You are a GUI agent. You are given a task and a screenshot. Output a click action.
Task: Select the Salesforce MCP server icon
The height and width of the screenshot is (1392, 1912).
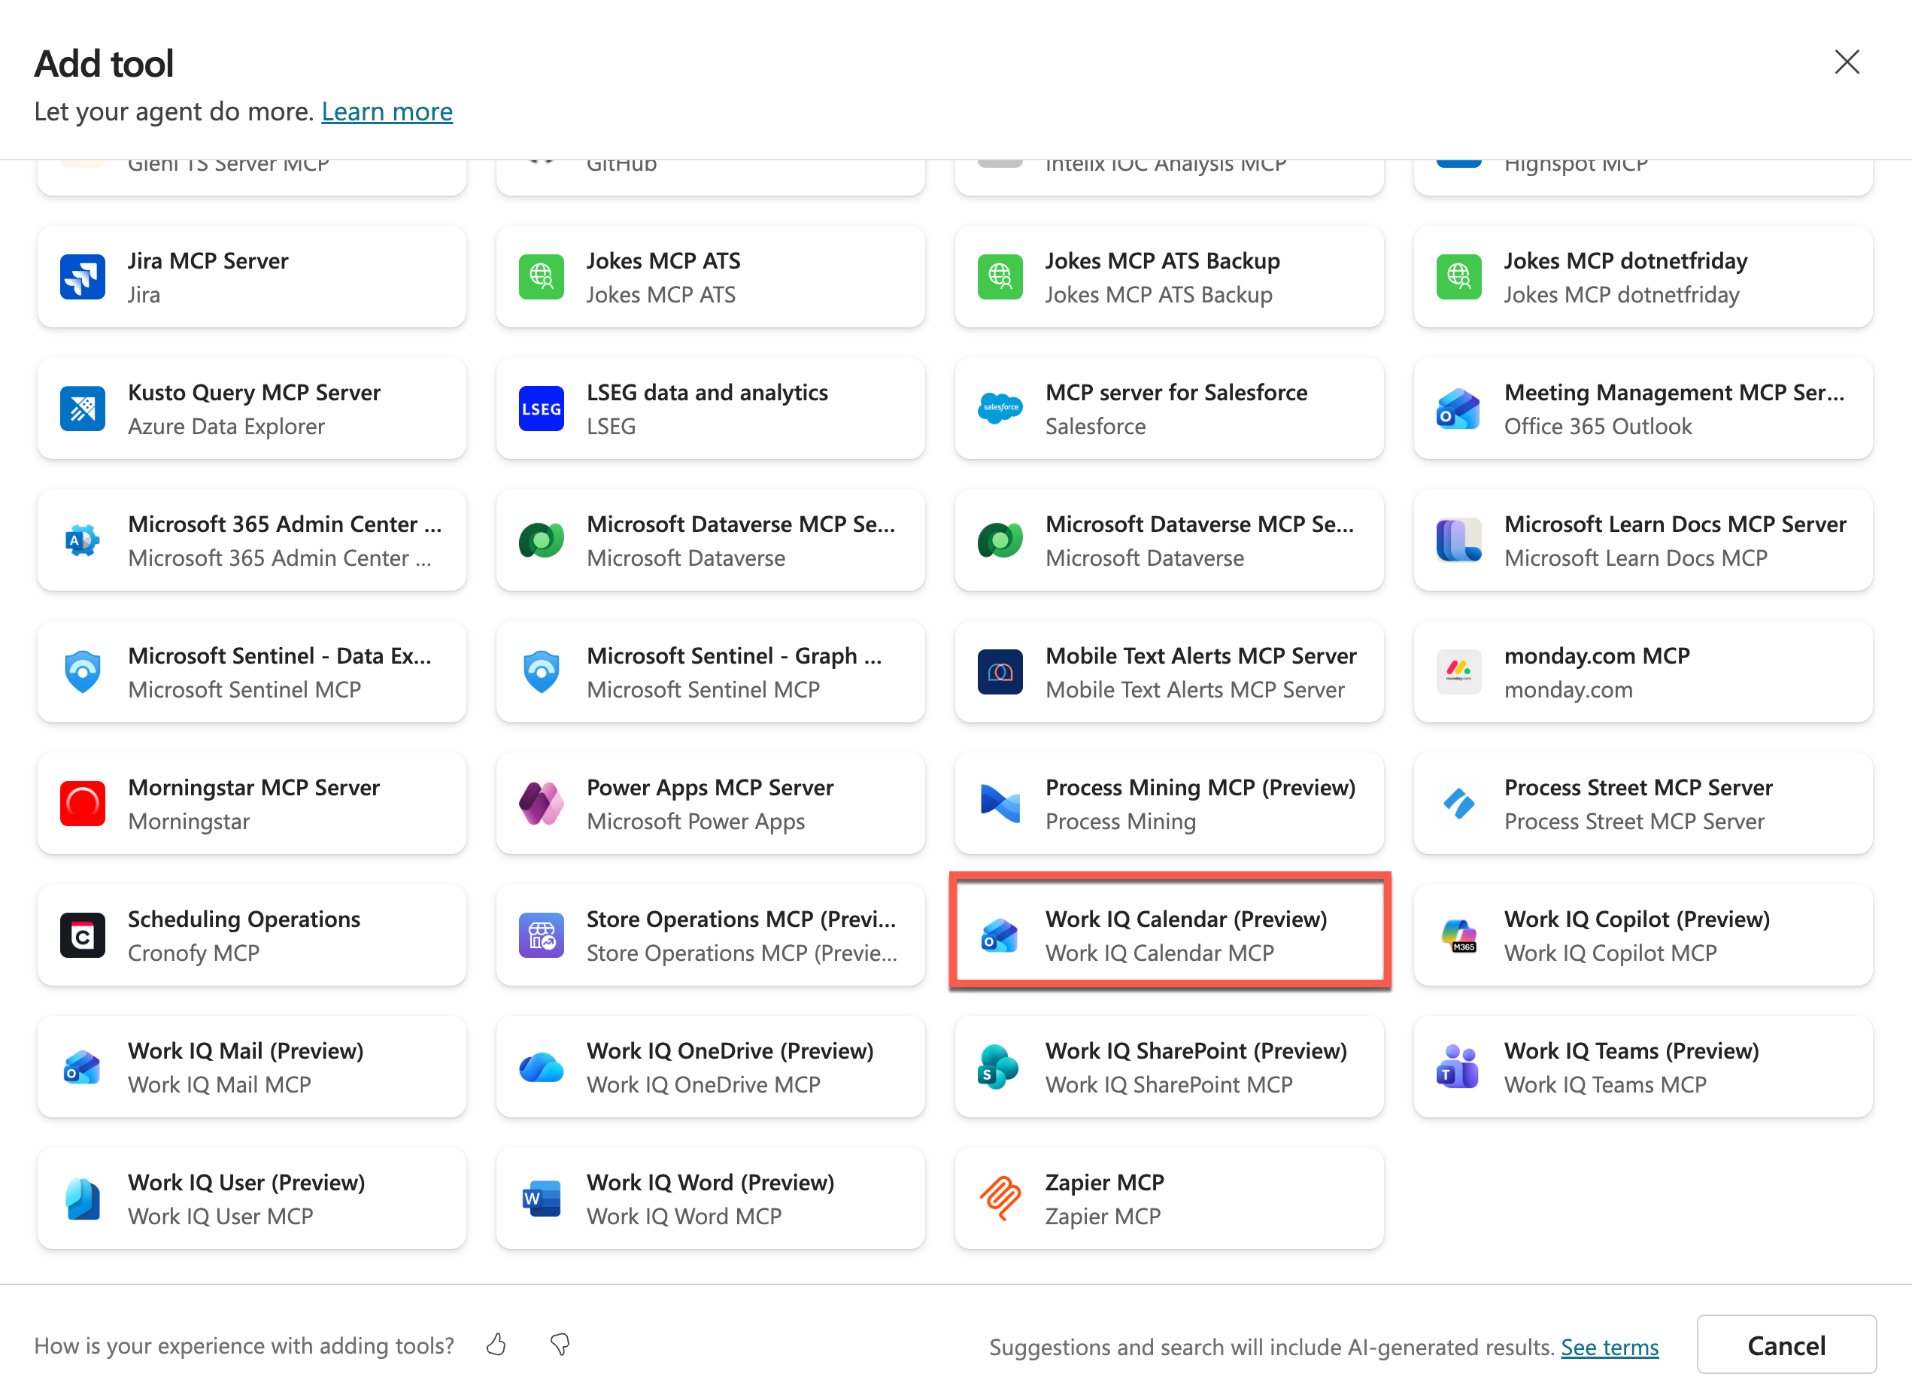[999, 408]
